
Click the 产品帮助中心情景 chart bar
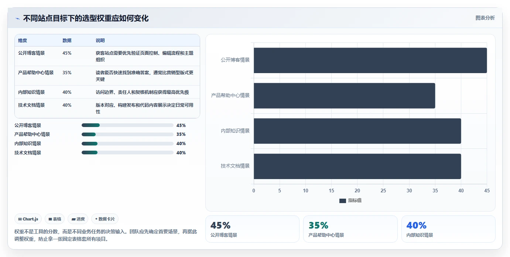(x=344, y=96)
